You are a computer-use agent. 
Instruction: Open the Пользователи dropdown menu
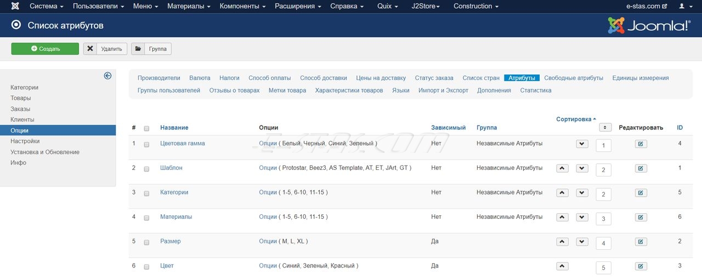[x=99, y=6]
